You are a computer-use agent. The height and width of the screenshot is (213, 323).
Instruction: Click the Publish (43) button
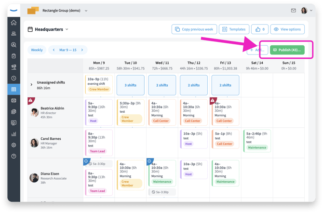coord(287,50)
